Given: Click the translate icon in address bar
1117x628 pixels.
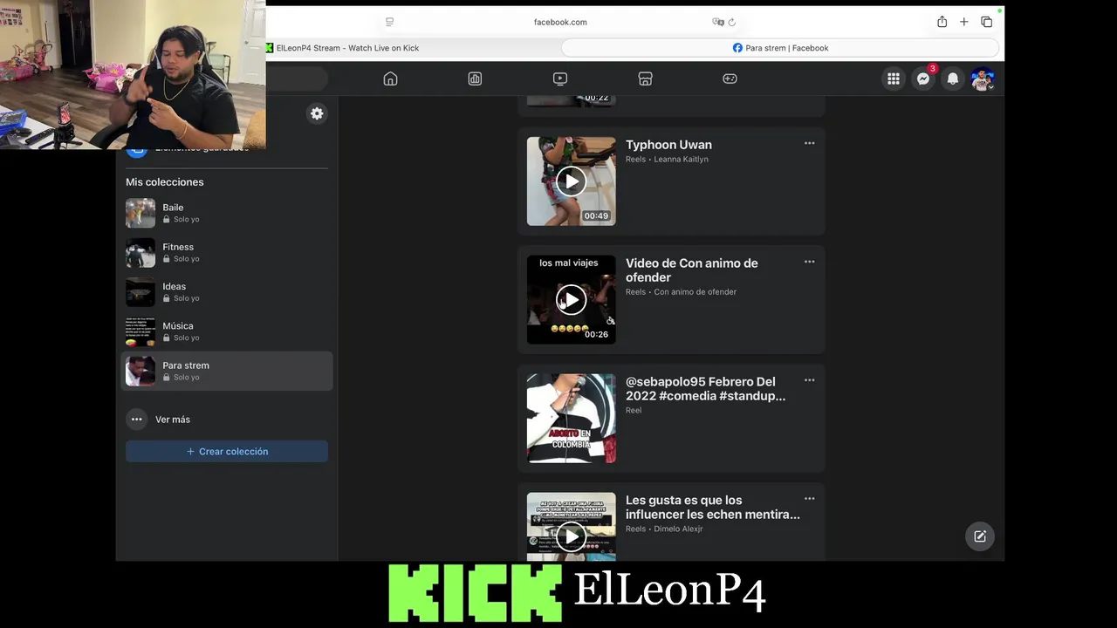Looking at the screenshot, I should point(717,22).
